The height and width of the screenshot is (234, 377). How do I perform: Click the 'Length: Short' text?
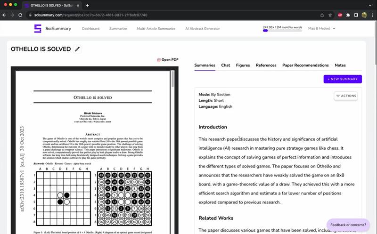tap(211, 101)
